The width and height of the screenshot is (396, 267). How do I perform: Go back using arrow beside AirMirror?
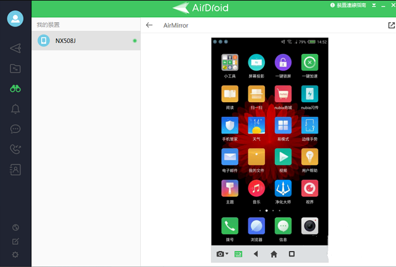149,26
